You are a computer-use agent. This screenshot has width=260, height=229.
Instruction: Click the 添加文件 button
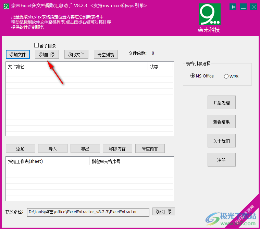[18, 54]
